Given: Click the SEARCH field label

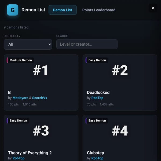Looking at the screenshot, I should click(62, 36).
